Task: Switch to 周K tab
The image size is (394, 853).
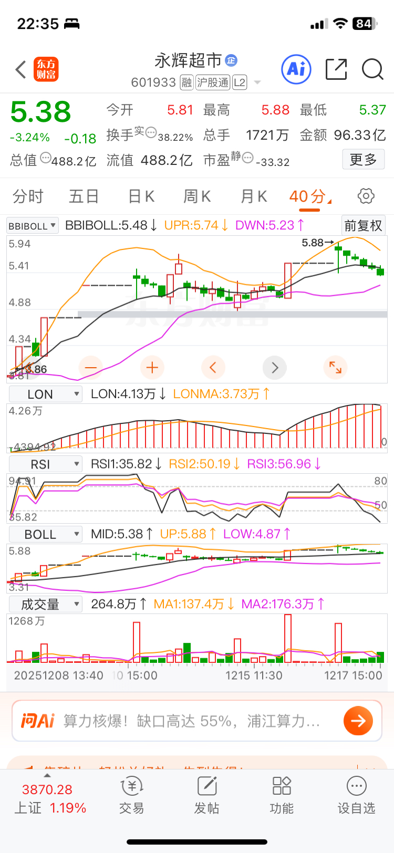Action: [x=197, y=196]
